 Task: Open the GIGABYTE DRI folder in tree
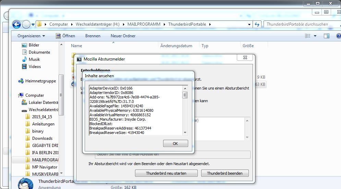coord(42,145)
